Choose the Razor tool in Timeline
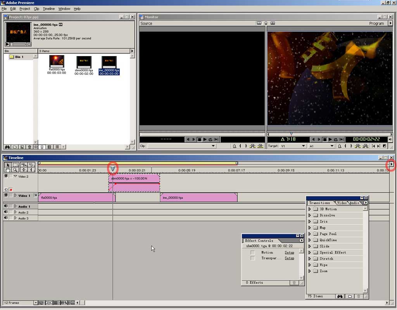Viewport: 397px width, 310px height. [31, 165]
